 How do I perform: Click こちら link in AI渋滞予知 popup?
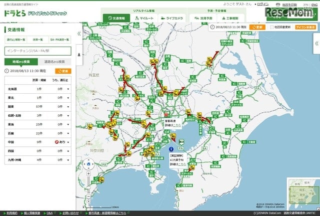182,164
